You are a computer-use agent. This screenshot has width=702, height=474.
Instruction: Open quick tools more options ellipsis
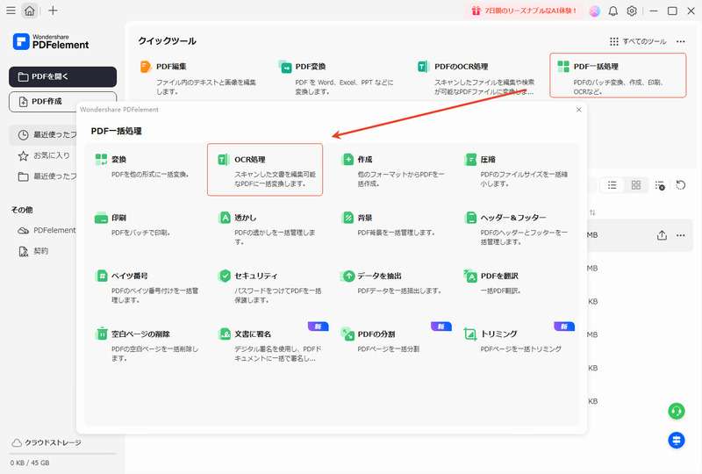pyautogui.click(x=681, y=41)
